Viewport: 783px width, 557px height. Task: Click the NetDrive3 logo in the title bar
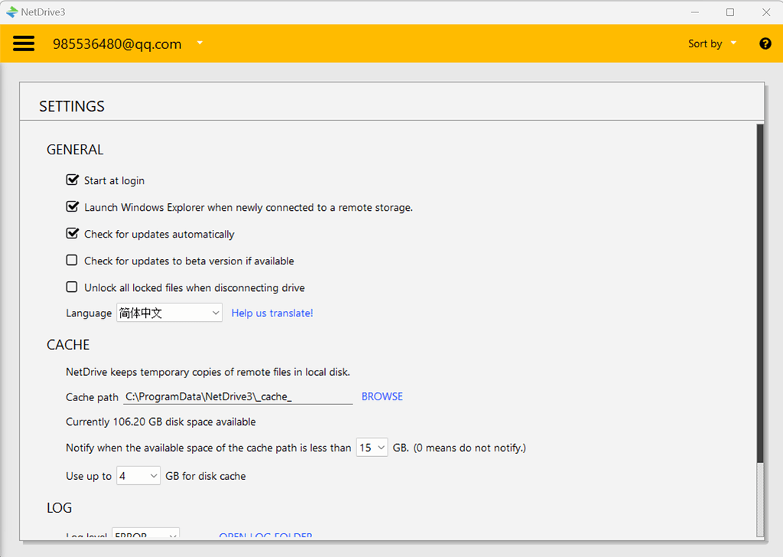coord(12,11)
